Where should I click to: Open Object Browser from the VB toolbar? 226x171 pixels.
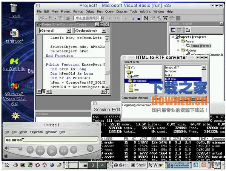(x=165, y=18)
